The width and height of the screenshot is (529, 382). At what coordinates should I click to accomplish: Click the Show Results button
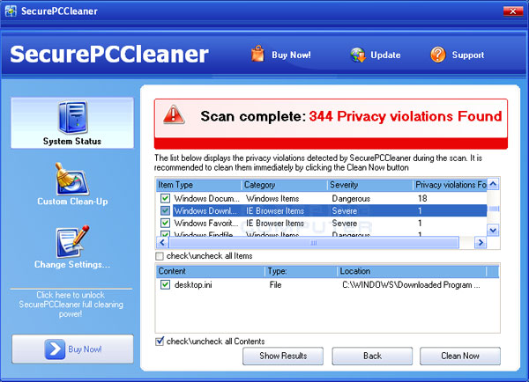pos(283,356)
